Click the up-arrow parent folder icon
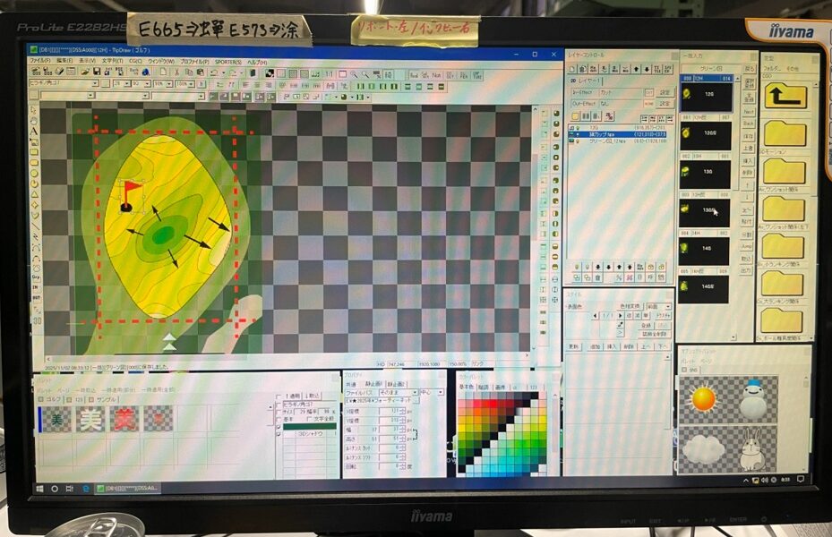The image size is (832, 537). pos(785,96)
